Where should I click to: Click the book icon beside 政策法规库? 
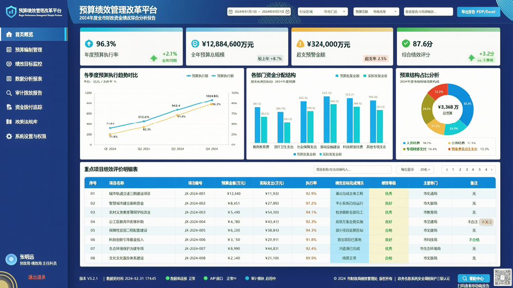point(9,121)
